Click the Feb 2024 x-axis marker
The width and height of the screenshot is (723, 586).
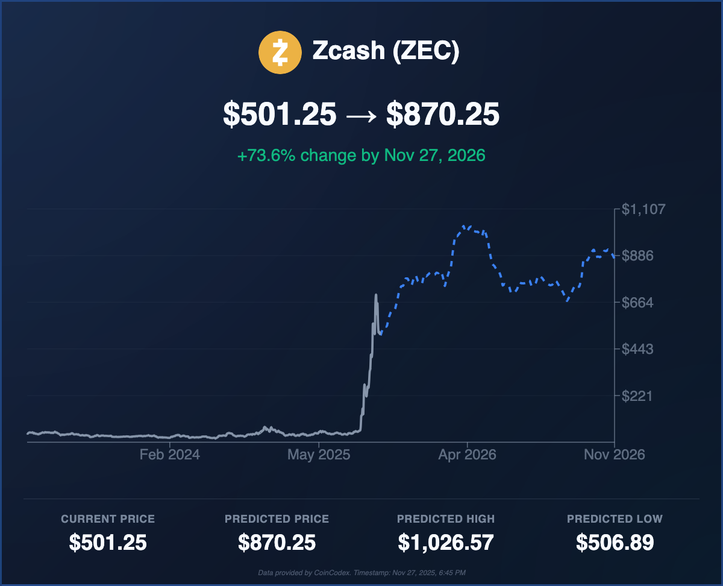click(170, 455)
